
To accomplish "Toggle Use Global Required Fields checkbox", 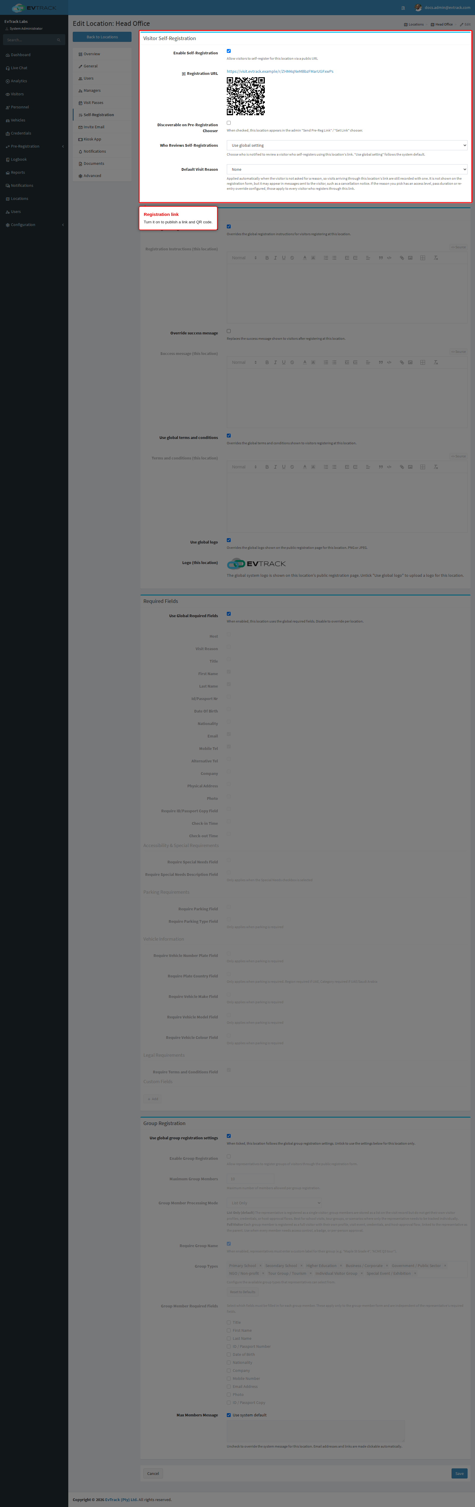I will (229, 614).
